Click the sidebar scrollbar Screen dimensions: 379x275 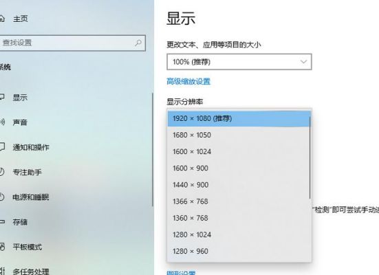pyautogui.click(x=153, y=150)
